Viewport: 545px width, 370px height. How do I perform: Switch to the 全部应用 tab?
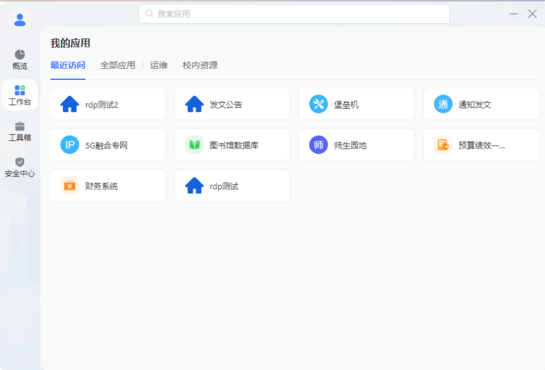tap(118, 65)
